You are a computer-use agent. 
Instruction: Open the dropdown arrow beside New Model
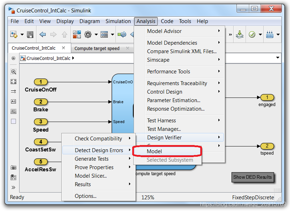tap(22, 34)
